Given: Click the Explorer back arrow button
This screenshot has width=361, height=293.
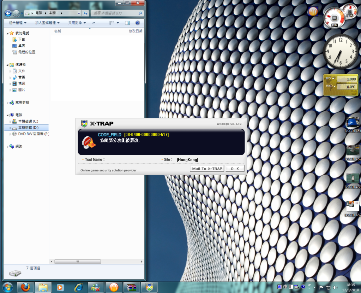Looking at the screenshot, I should [x=8, y=13].
